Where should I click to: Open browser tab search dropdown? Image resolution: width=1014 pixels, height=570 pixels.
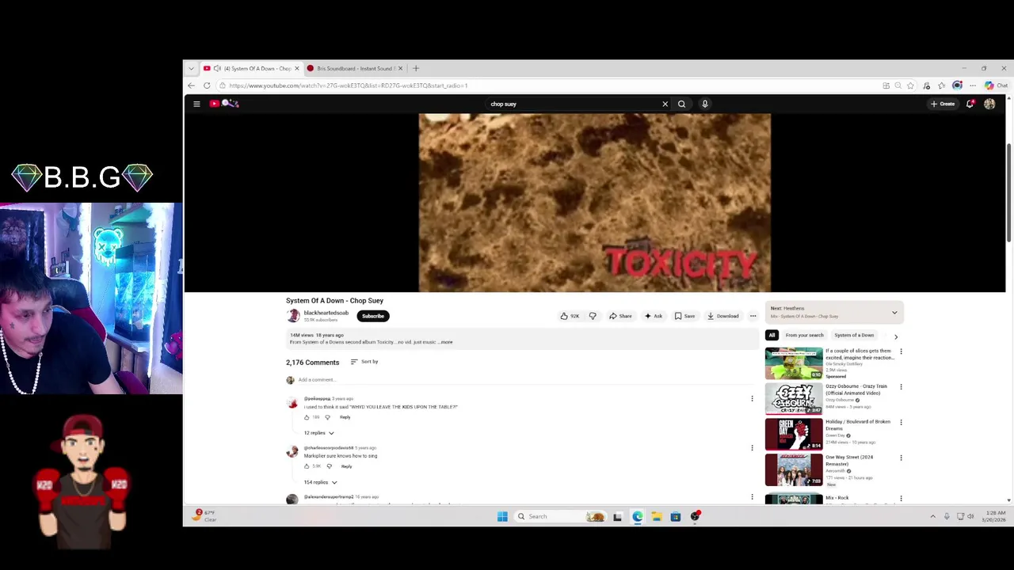[191, 69]
